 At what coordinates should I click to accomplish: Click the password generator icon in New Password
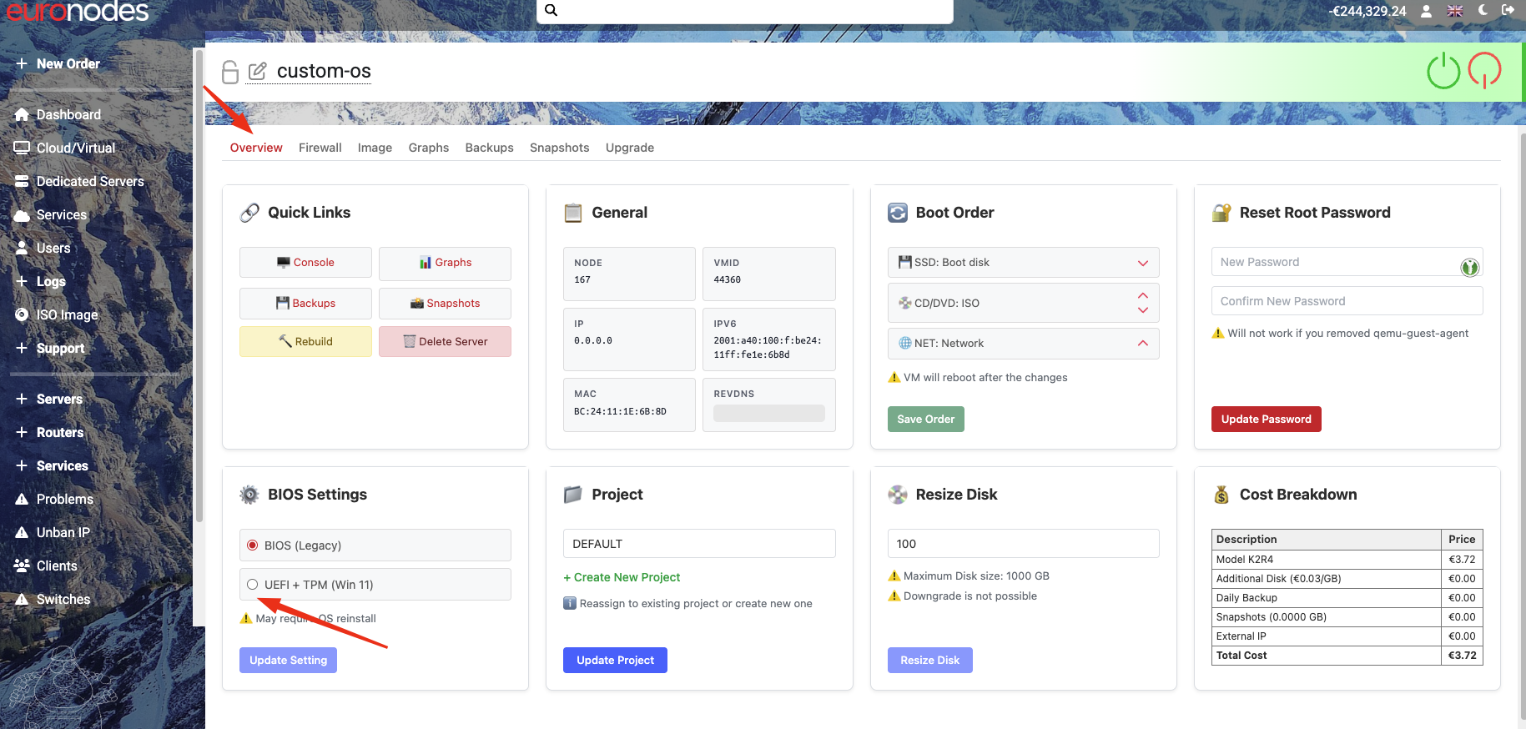(x=1469, y=267)
